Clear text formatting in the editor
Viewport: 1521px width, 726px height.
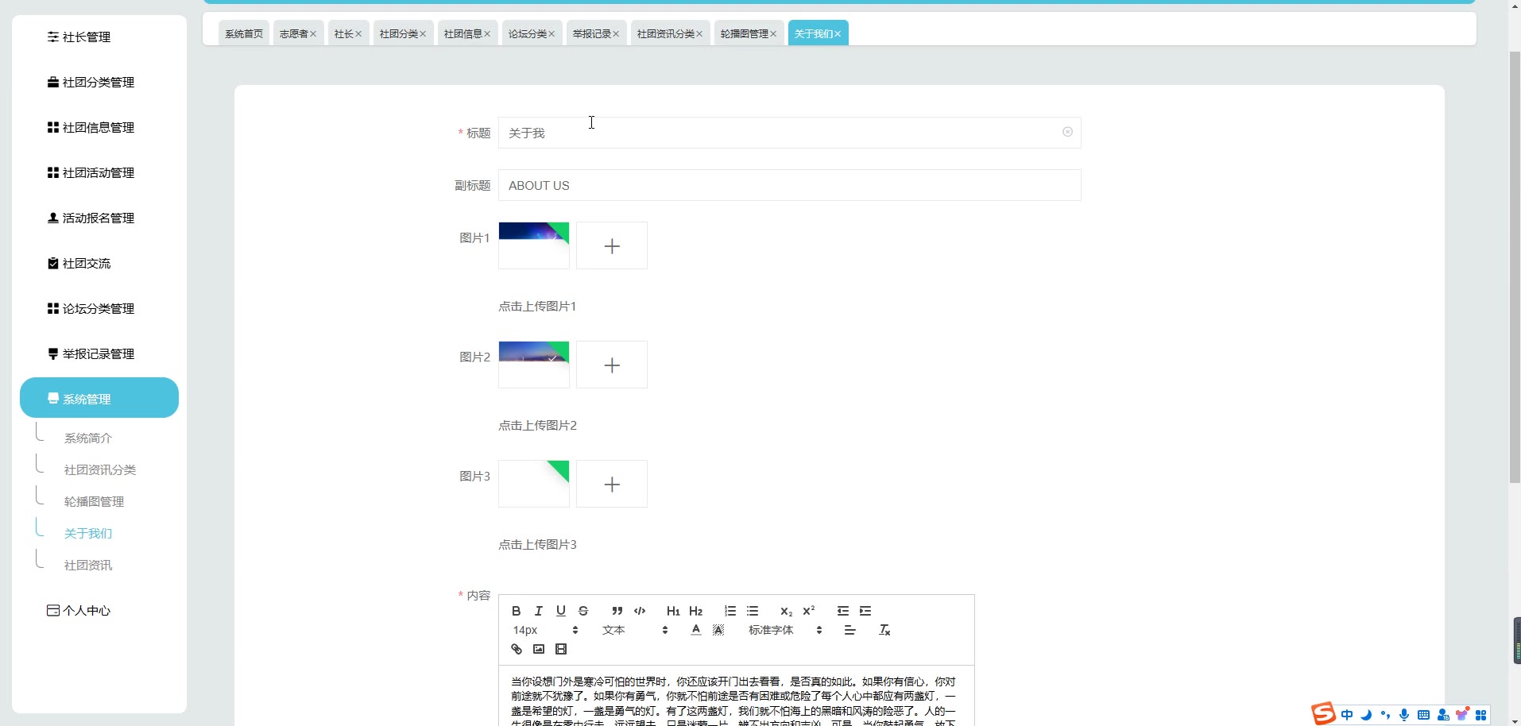[x=884, y=630]
